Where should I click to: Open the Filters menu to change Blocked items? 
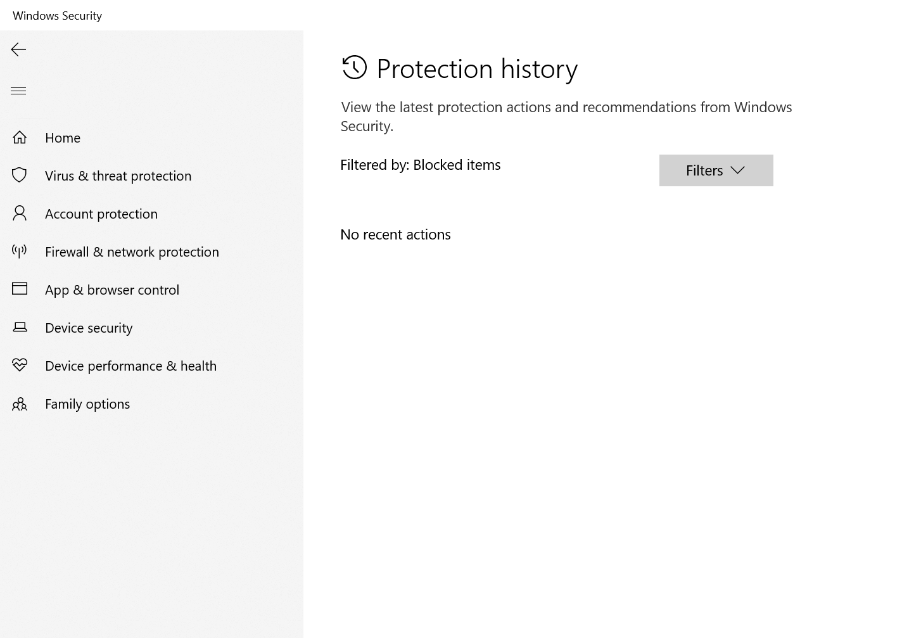coord(716,170)
